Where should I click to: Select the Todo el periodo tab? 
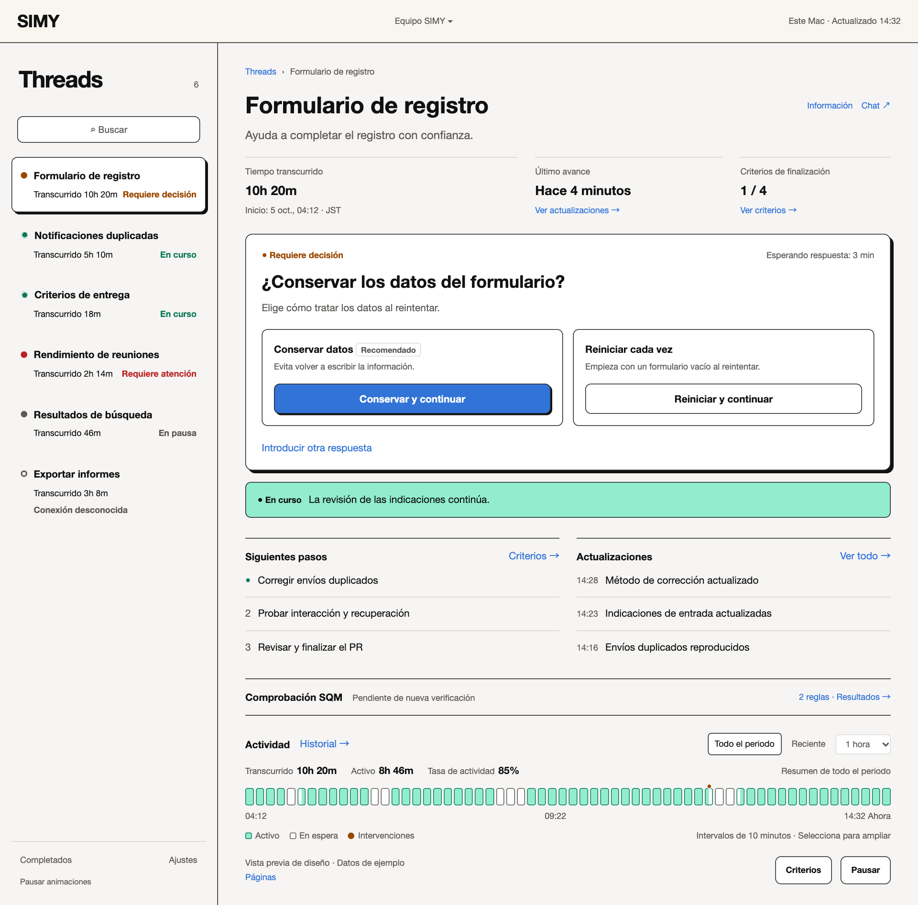coord(744,744)
